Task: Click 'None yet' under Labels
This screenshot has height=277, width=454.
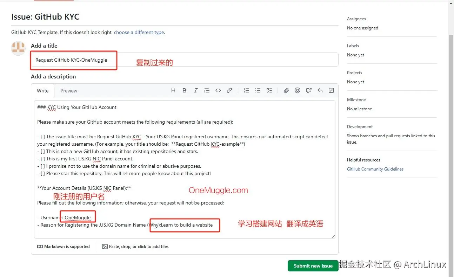Action: coord(355,55)
